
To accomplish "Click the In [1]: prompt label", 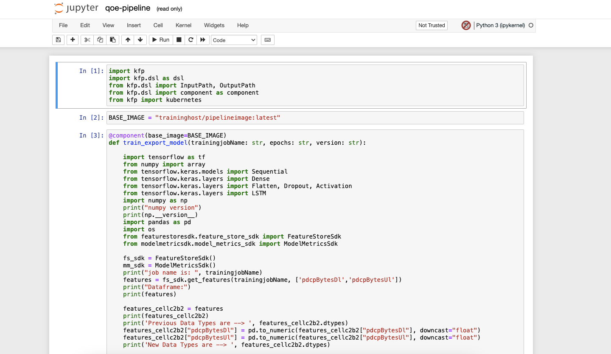I will pyautogui.click(x=91, y=71).
